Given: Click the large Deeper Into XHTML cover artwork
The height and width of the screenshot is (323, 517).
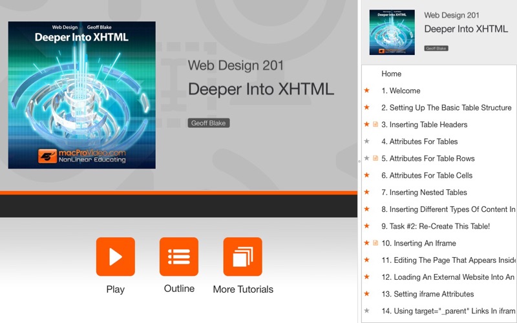Looking at the screenshot, I should click(82, 95).
